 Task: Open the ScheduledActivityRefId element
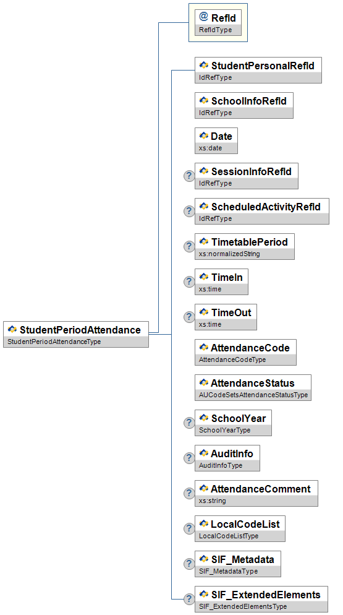262,211
